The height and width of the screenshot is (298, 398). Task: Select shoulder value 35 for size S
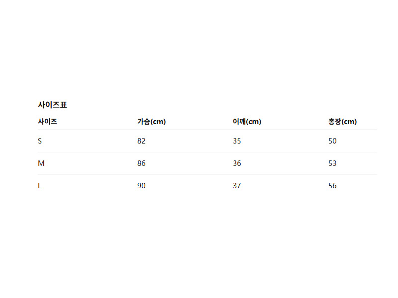237,141
